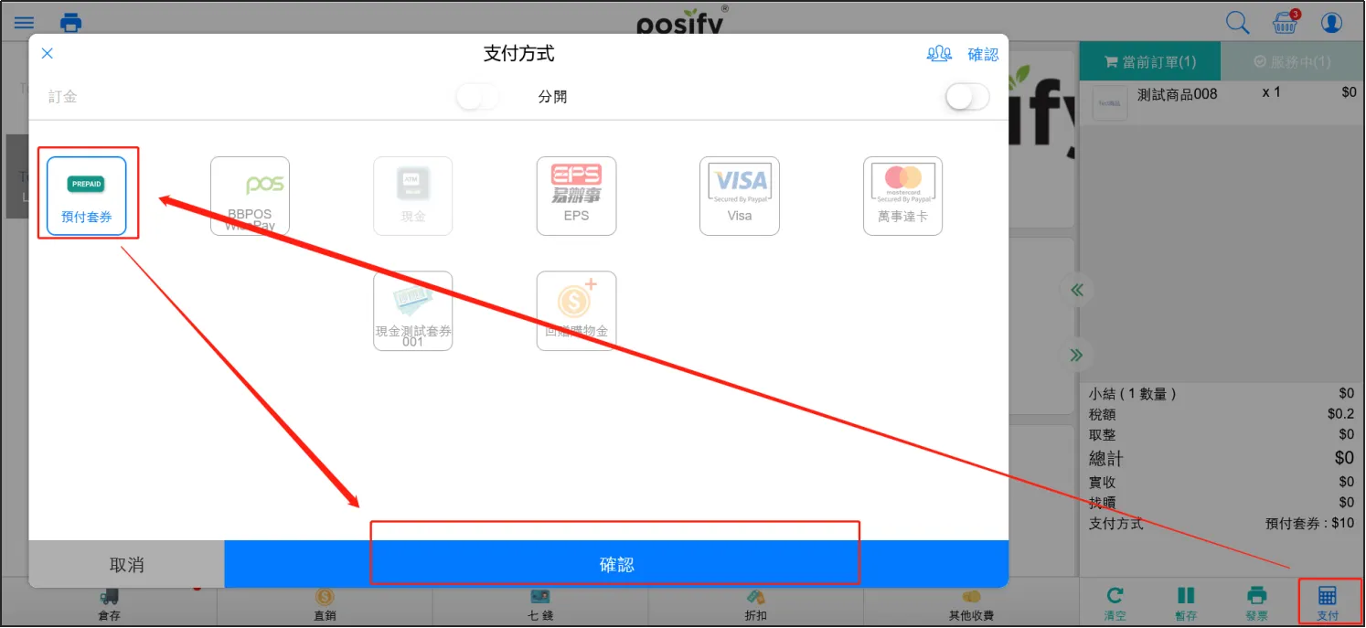The height and width of the screenshot is (628, 1366).
Task: Open the shopping basket icon with badge
Action: 1285,23
